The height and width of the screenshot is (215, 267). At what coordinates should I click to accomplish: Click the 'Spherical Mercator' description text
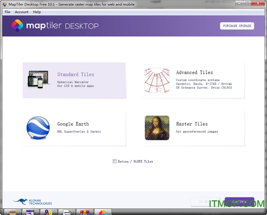pos(73,82)
